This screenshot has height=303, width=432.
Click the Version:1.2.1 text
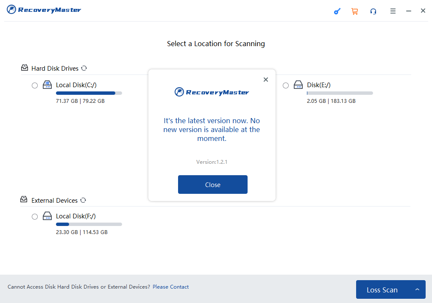tap(212, 162)
